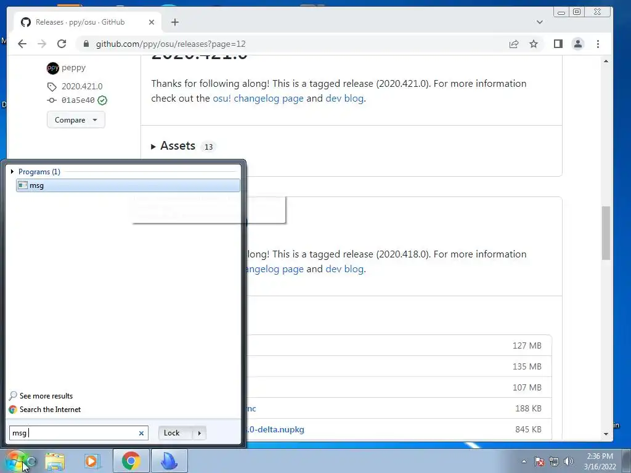
Task: Open the osu! changelog page link for 2020.421.0
Action: [x=258, y=98]
